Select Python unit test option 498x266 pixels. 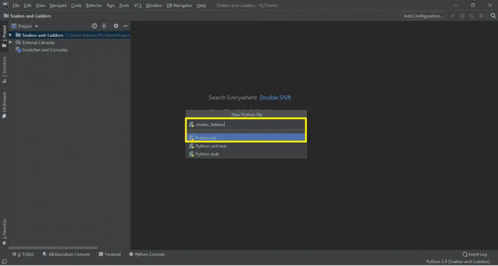coord(211,146)
